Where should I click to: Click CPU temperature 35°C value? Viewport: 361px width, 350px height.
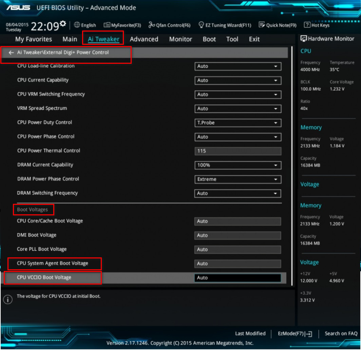tap(334, 70)
